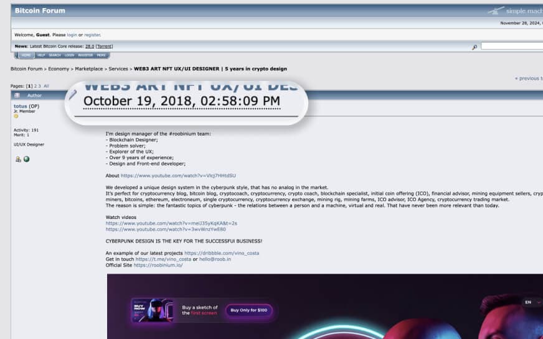Select '- Over 9 years of experience;' line

click(x=139, y=158)
